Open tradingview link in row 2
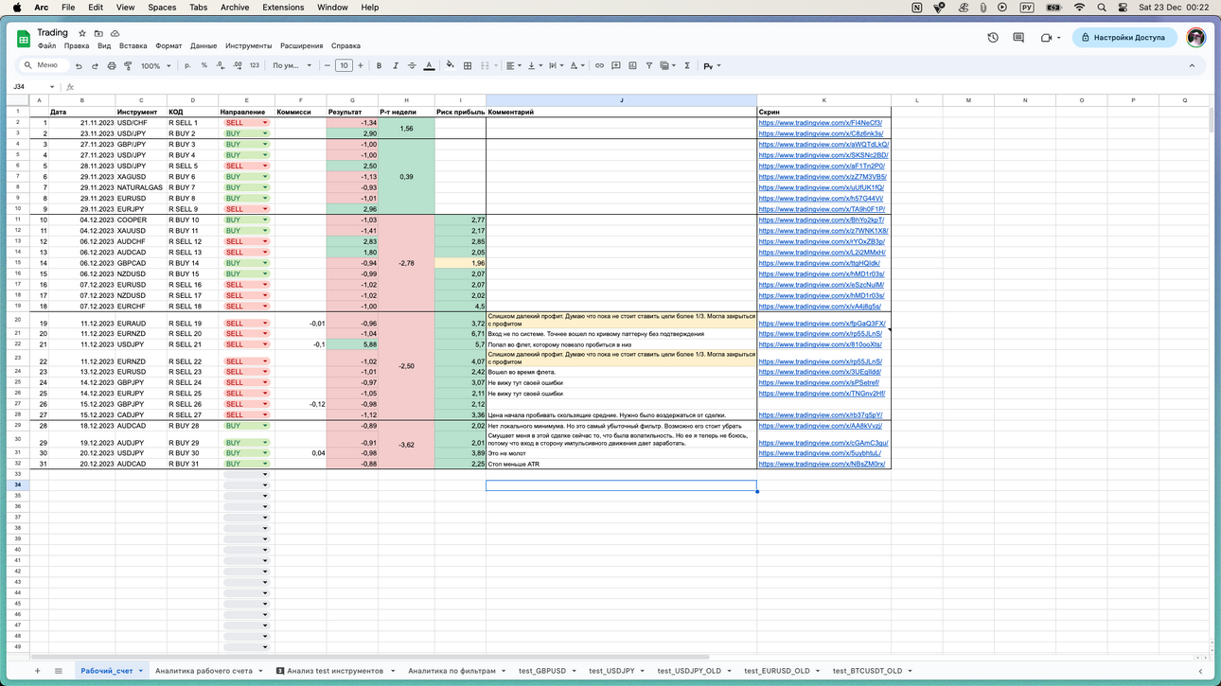The width and height of the screenshot is (1221, 686). [820, 123]
